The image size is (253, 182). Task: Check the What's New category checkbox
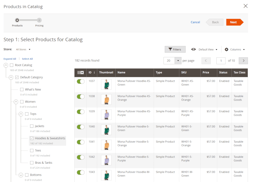(x=22, y=90)
